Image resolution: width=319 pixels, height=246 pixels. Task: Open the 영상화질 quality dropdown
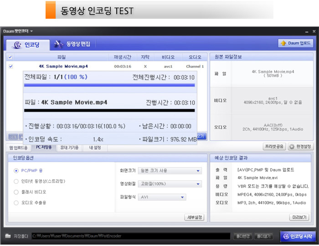point(170,183)
